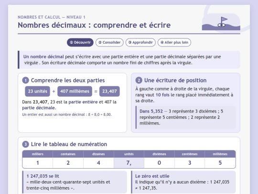
Task: Click the 'Une écriture de position' heading
Action: (x=175, y=80)
